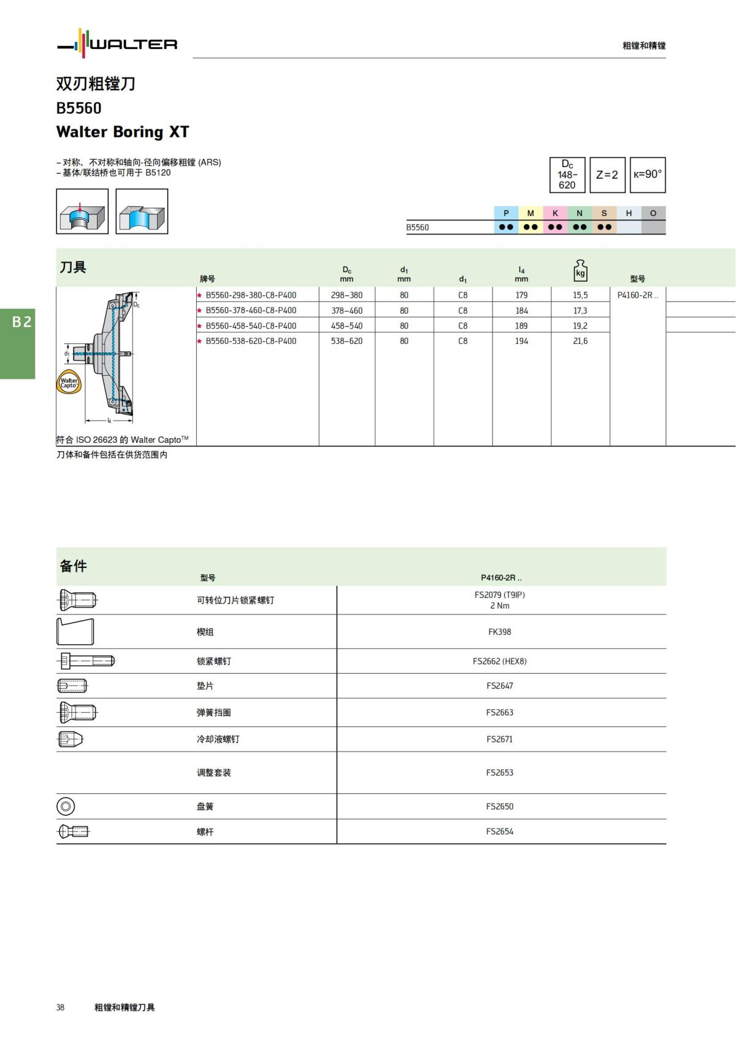Select designation B5560-458-540-C8-P400
Screen dimensions: 736x1042
(251, 326)
